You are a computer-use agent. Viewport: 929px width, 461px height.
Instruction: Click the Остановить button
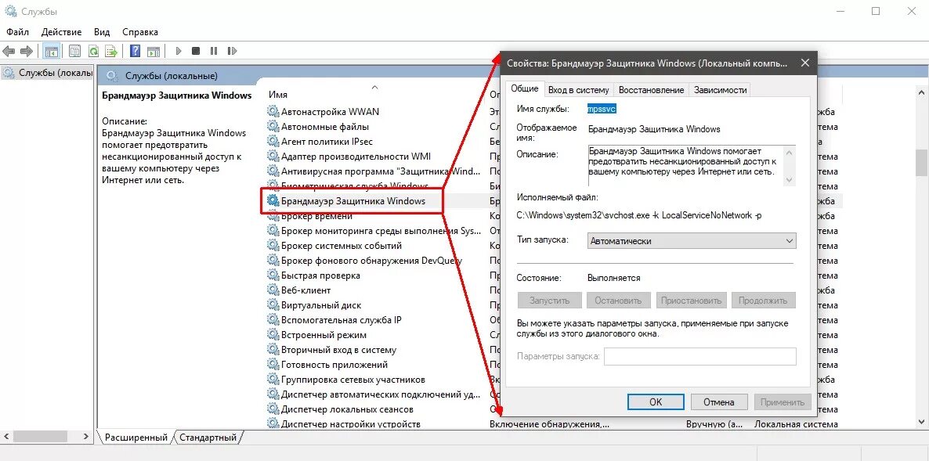(x=618, y=300)
